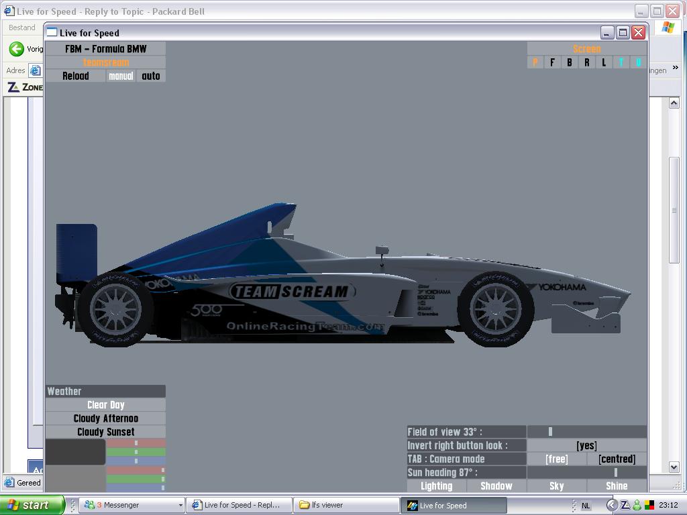Click the 23:12 taskbar clock
Screen dimensions: 687x515
pyautogui.click(x=669, y=505)
